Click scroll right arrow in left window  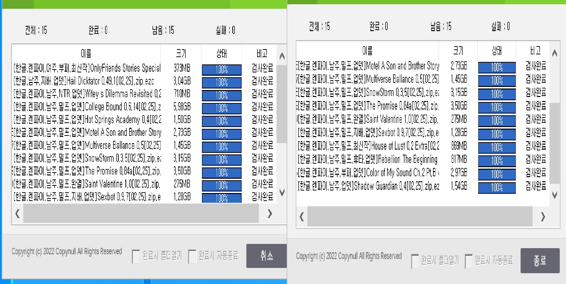270,214
